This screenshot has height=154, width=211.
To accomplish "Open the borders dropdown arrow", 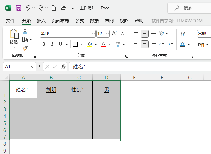I will coord(82,44).
